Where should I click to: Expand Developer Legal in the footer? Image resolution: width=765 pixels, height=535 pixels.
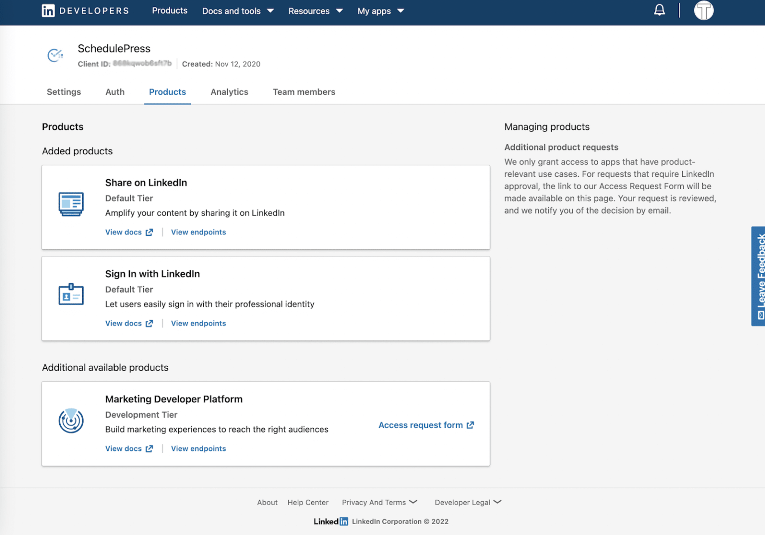[467, 502]
